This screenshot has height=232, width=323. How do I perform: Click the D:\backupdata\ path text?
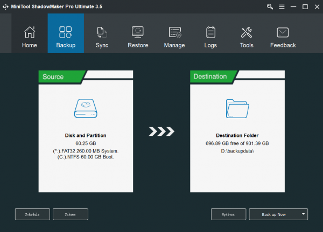(x=237, y=151)
